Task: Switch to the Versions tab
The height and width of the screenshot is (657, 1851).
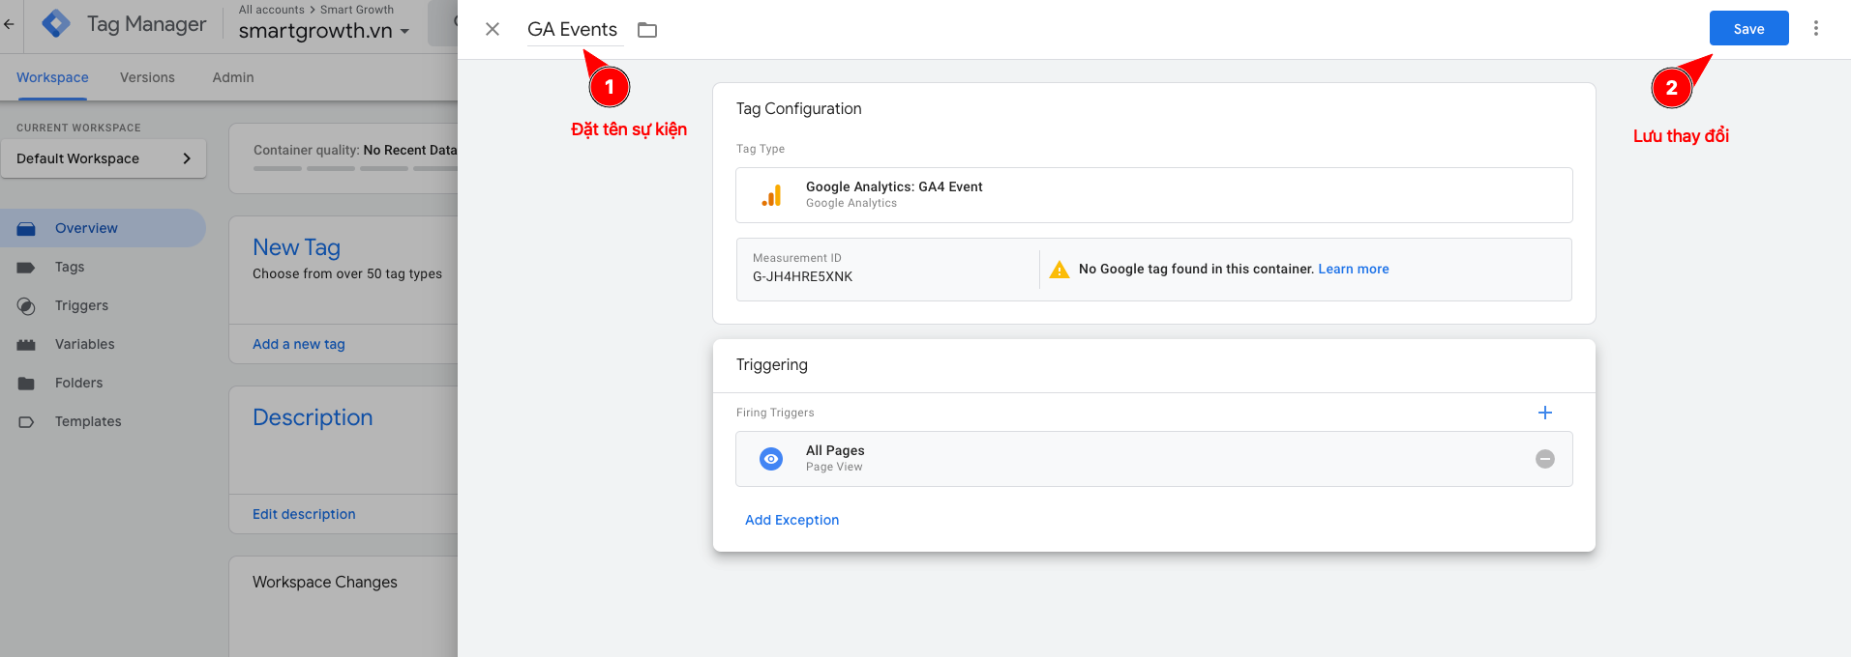Action: pos(147,77)
